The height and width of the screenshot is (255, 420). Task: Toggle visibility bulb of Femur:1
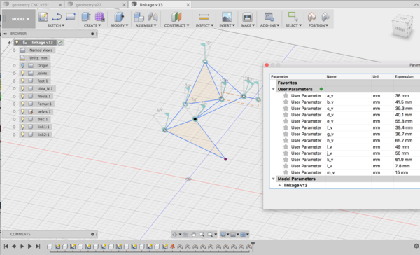tap(23, 104)
